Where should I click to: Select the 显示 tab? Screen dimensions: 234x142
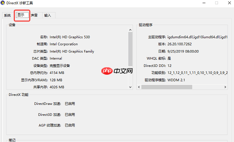[x=22, y=15]
